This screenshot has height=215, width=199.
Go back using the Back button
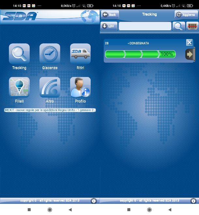[x=110, y=14]
